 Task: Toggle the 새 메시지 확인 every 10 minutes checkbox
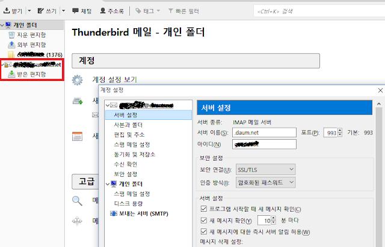[x=203, y=220]
